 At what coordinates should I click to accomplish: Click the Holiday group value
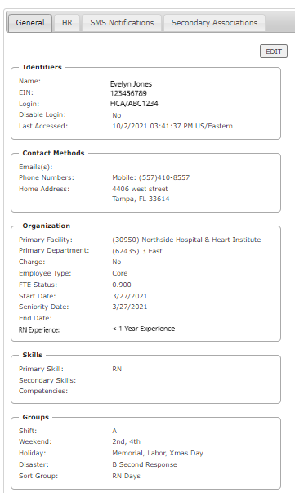pyautogui.click(x=158, y=453)
